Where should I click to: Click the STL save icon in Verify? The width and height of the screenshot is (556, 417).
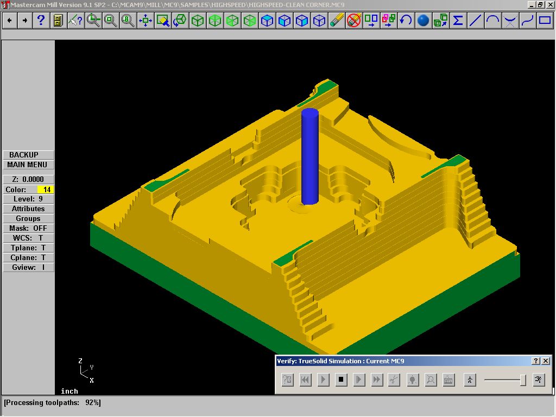[x=448, y=380]
